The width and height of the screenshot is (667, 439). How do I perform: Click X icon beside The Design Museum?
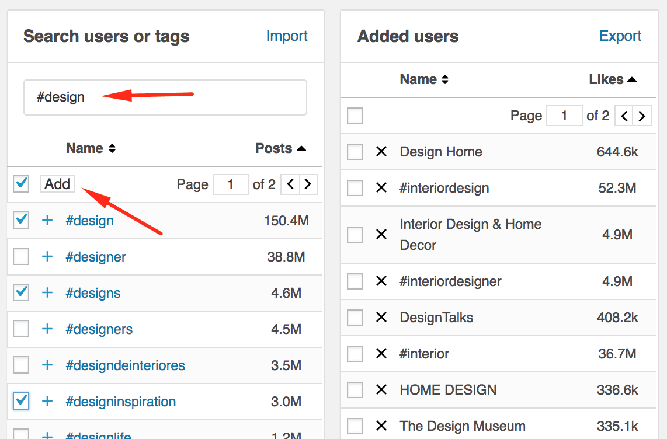coord(381,426)
